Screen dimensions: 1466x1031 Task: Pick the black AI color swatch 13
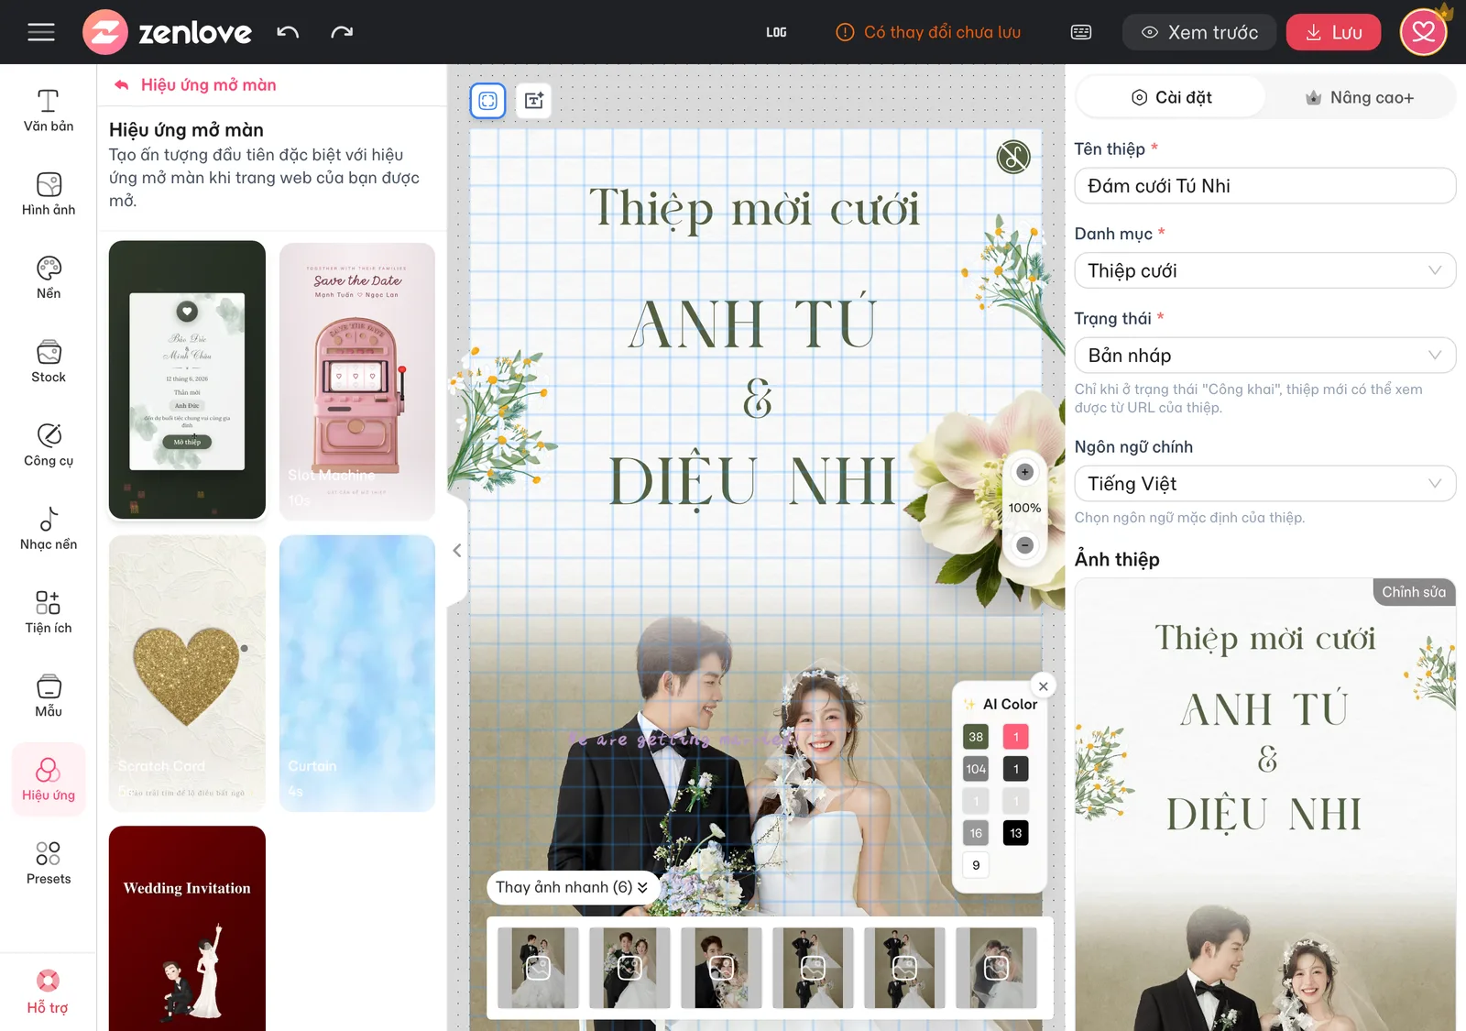tap(1015, 833)
